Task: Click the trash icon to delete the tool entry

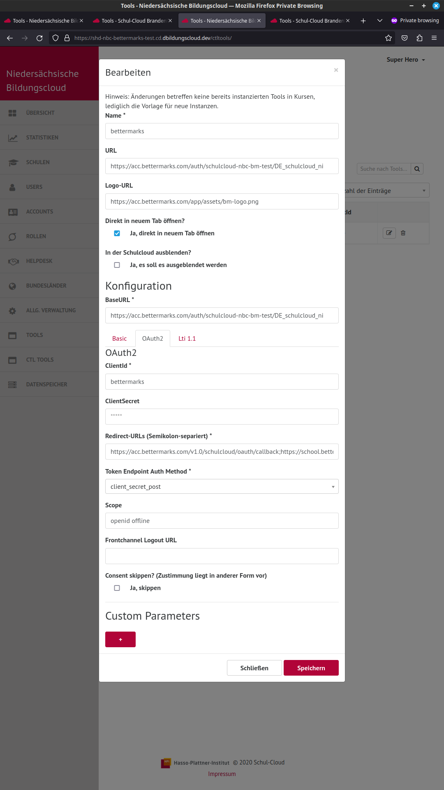Action: tap(403, 233)
